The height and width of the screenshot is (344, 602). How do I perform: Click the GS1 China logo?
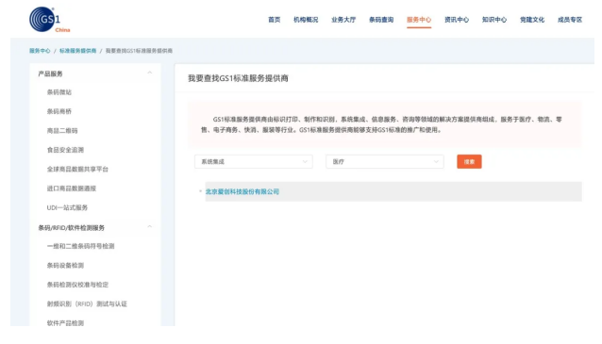[50, 20]
